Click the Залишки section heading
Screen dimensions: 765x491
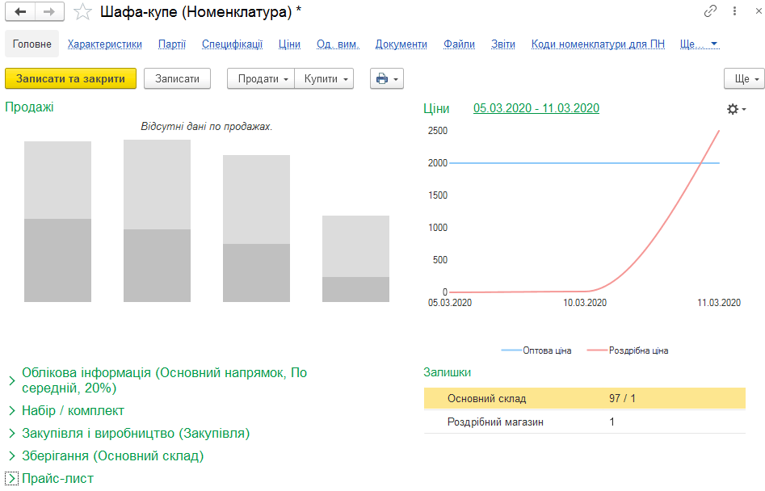point(447,372)
